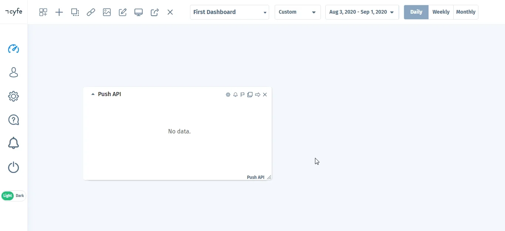
Task: Click the Push API widget title
Action: 109,94
